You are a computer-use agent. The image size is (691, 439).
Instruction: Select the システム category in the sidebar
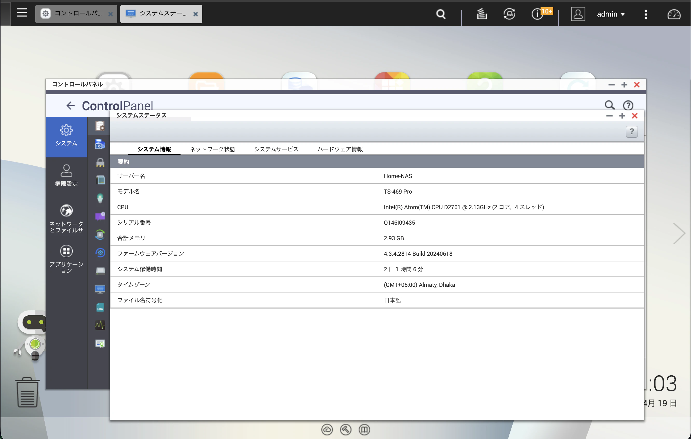pyautogui.click(x=66, y=137)
